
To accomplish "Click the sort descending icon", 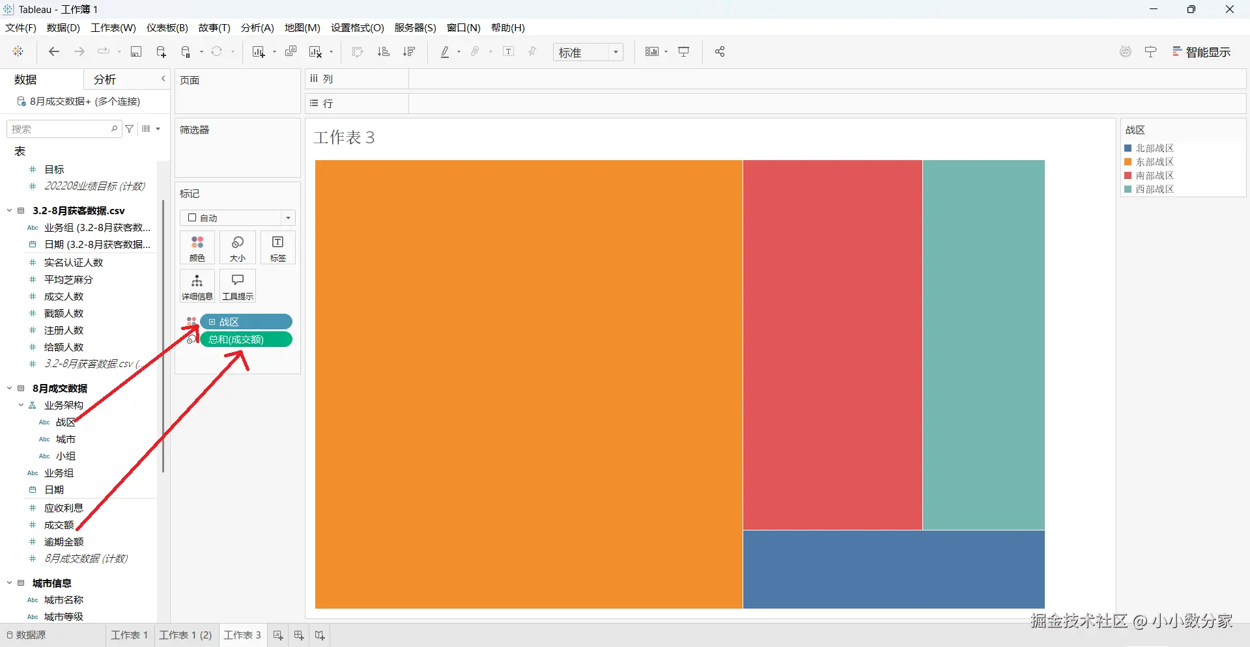I will [409, 51].
